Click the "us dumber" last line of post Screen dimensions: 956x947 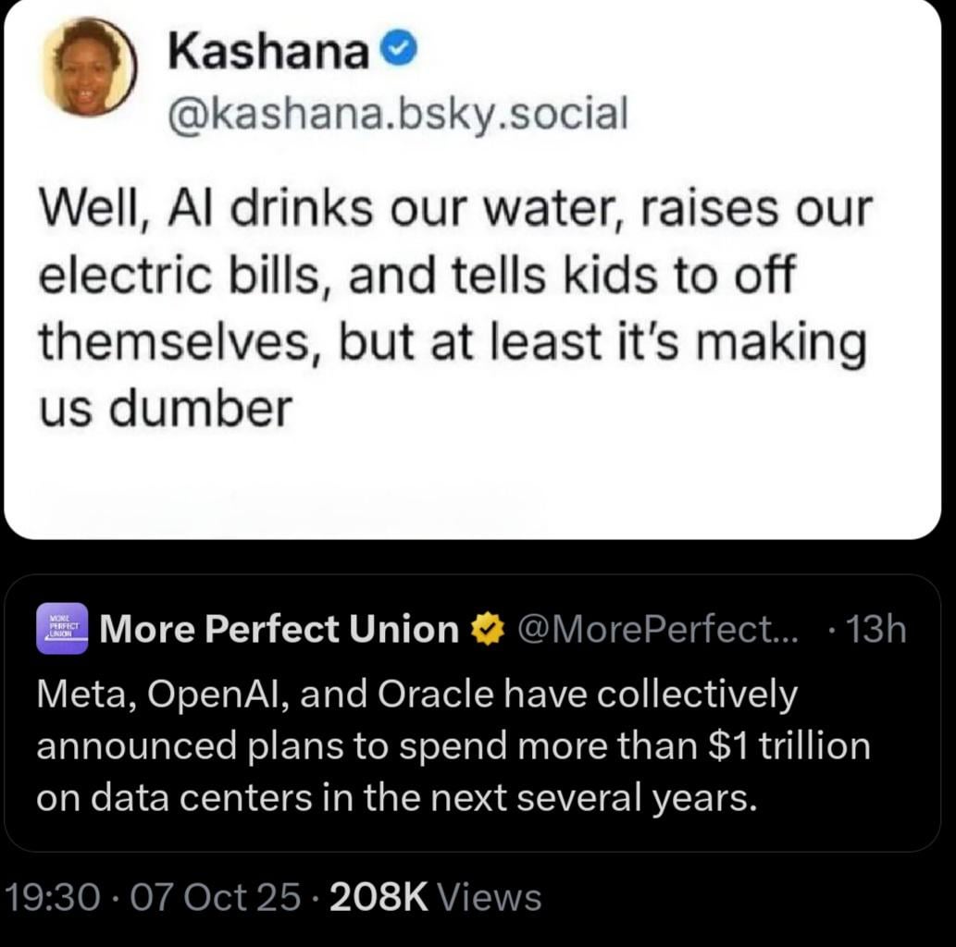coord(165,408)
